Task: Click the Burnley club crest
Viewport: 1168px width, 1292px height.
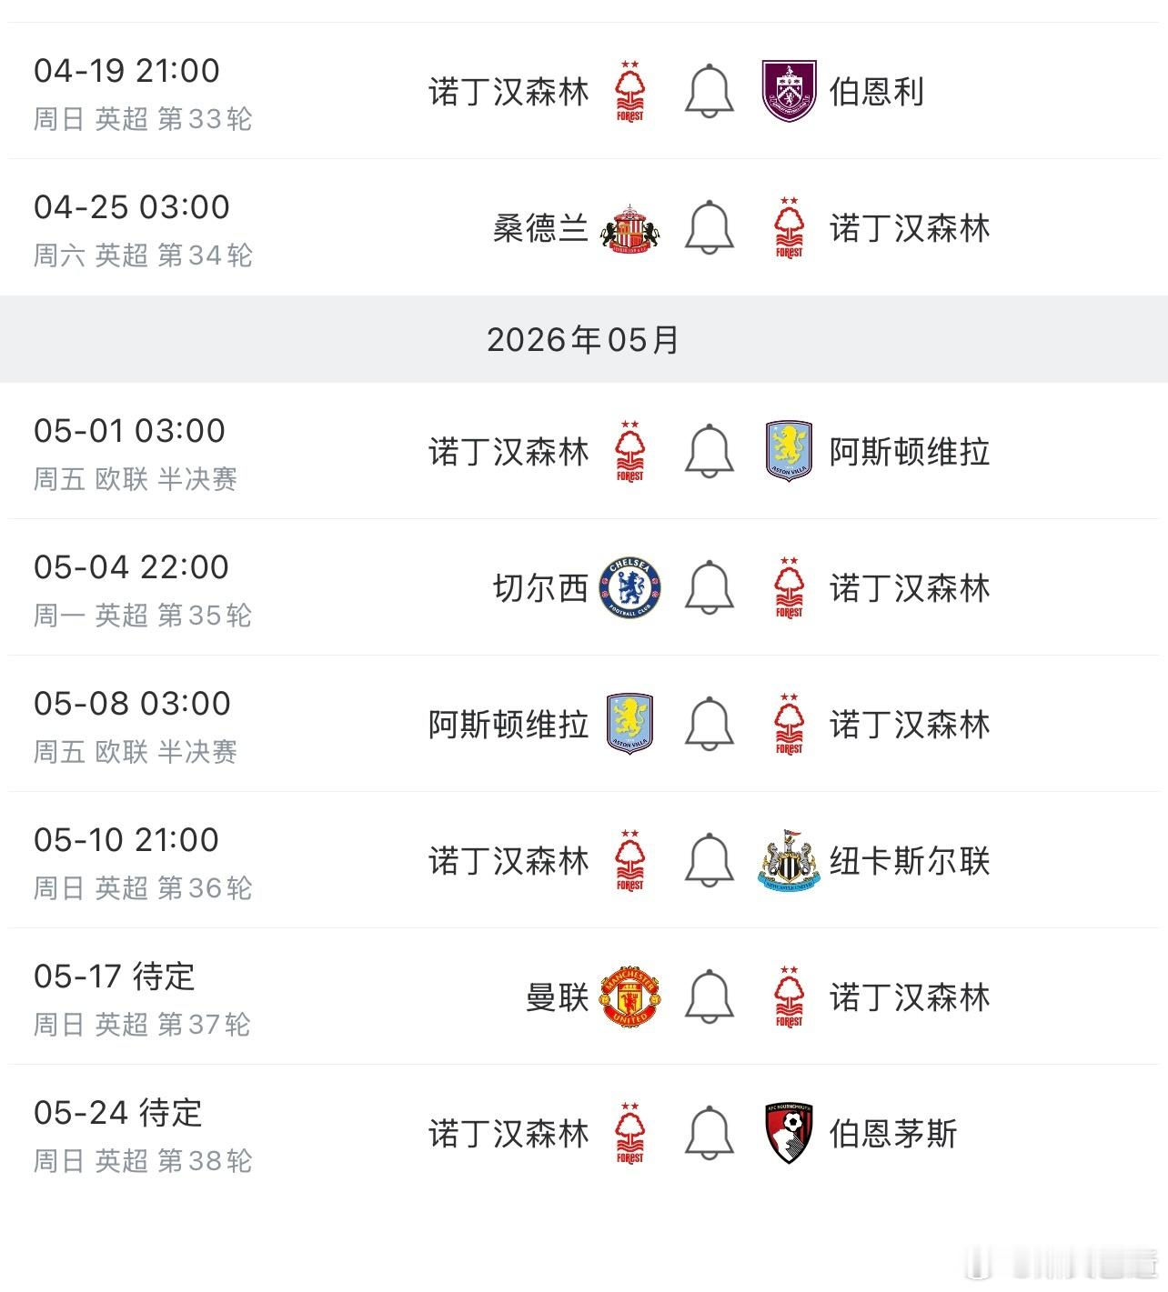Action: pos(789,91)
